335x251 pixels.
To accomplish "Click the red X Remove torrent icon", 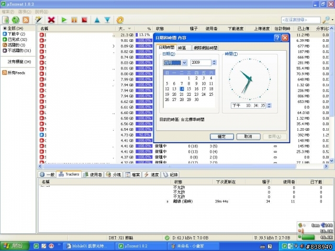I will (51, 20).
